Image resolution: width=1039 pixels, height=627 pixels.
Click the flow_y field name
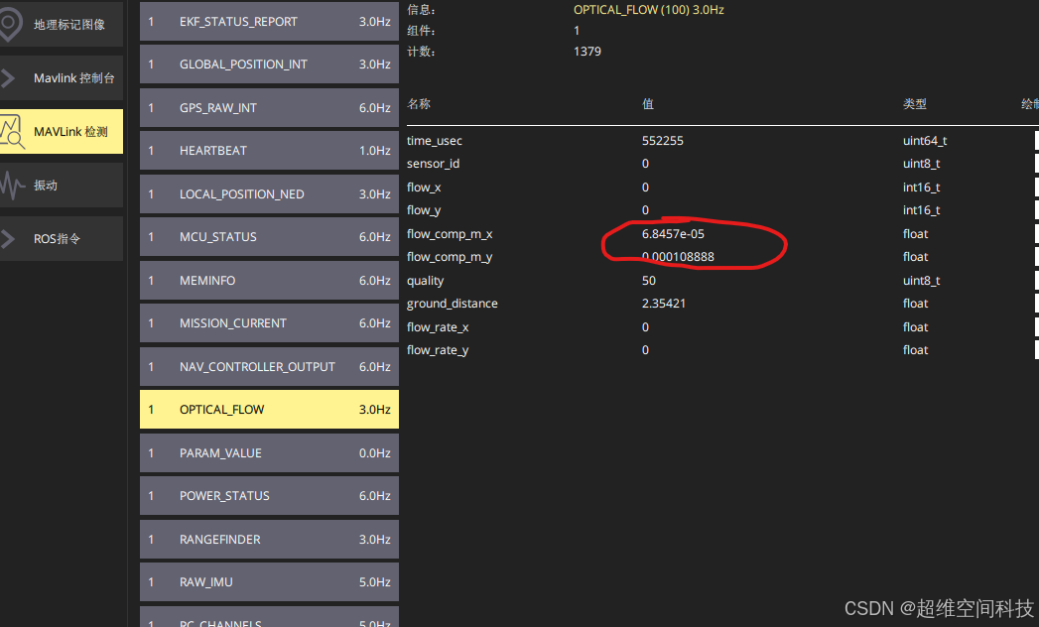(424, 210)
